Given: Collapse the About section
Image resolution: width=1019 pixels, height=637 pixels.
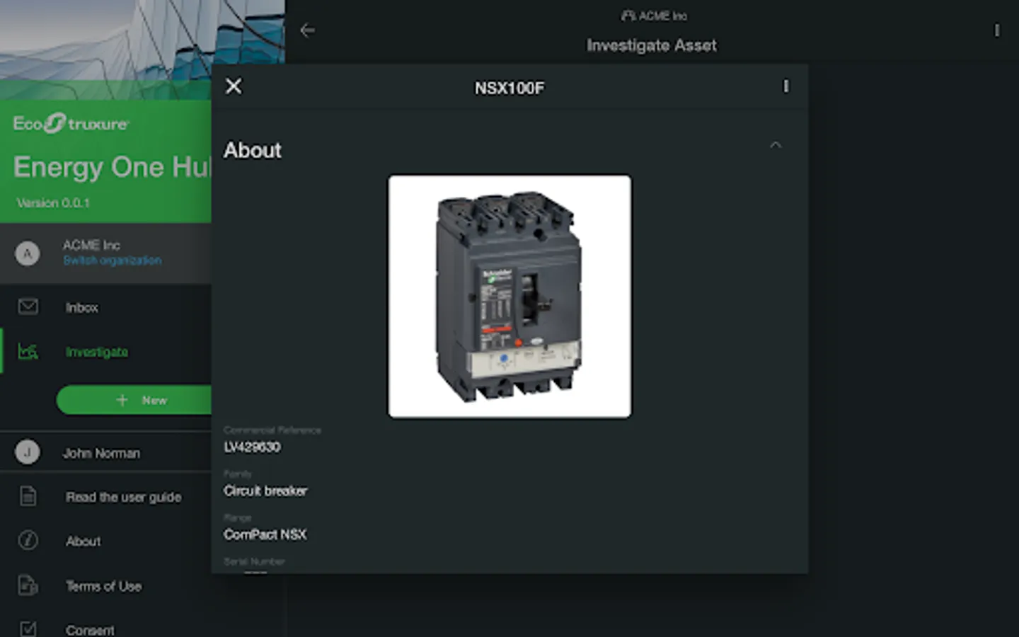Looking at the screenshot, I should tap(776, 145).
